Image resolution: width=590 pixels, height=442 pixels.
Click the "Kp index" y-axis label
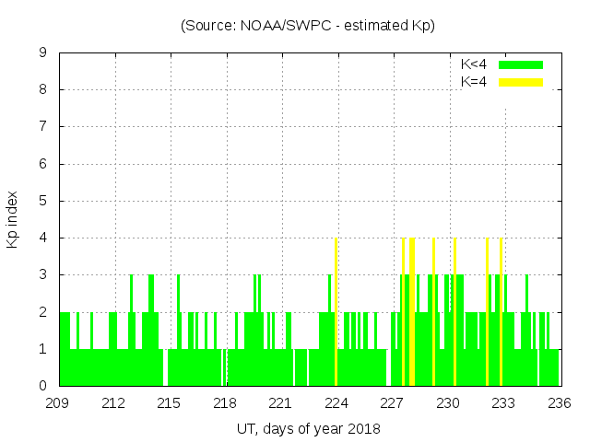[13, 219]
